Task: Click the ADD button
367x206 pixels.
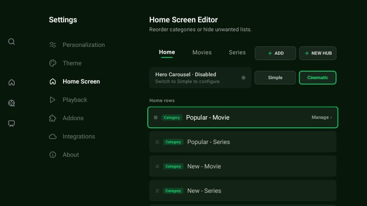Action: (x=275, y=53)
